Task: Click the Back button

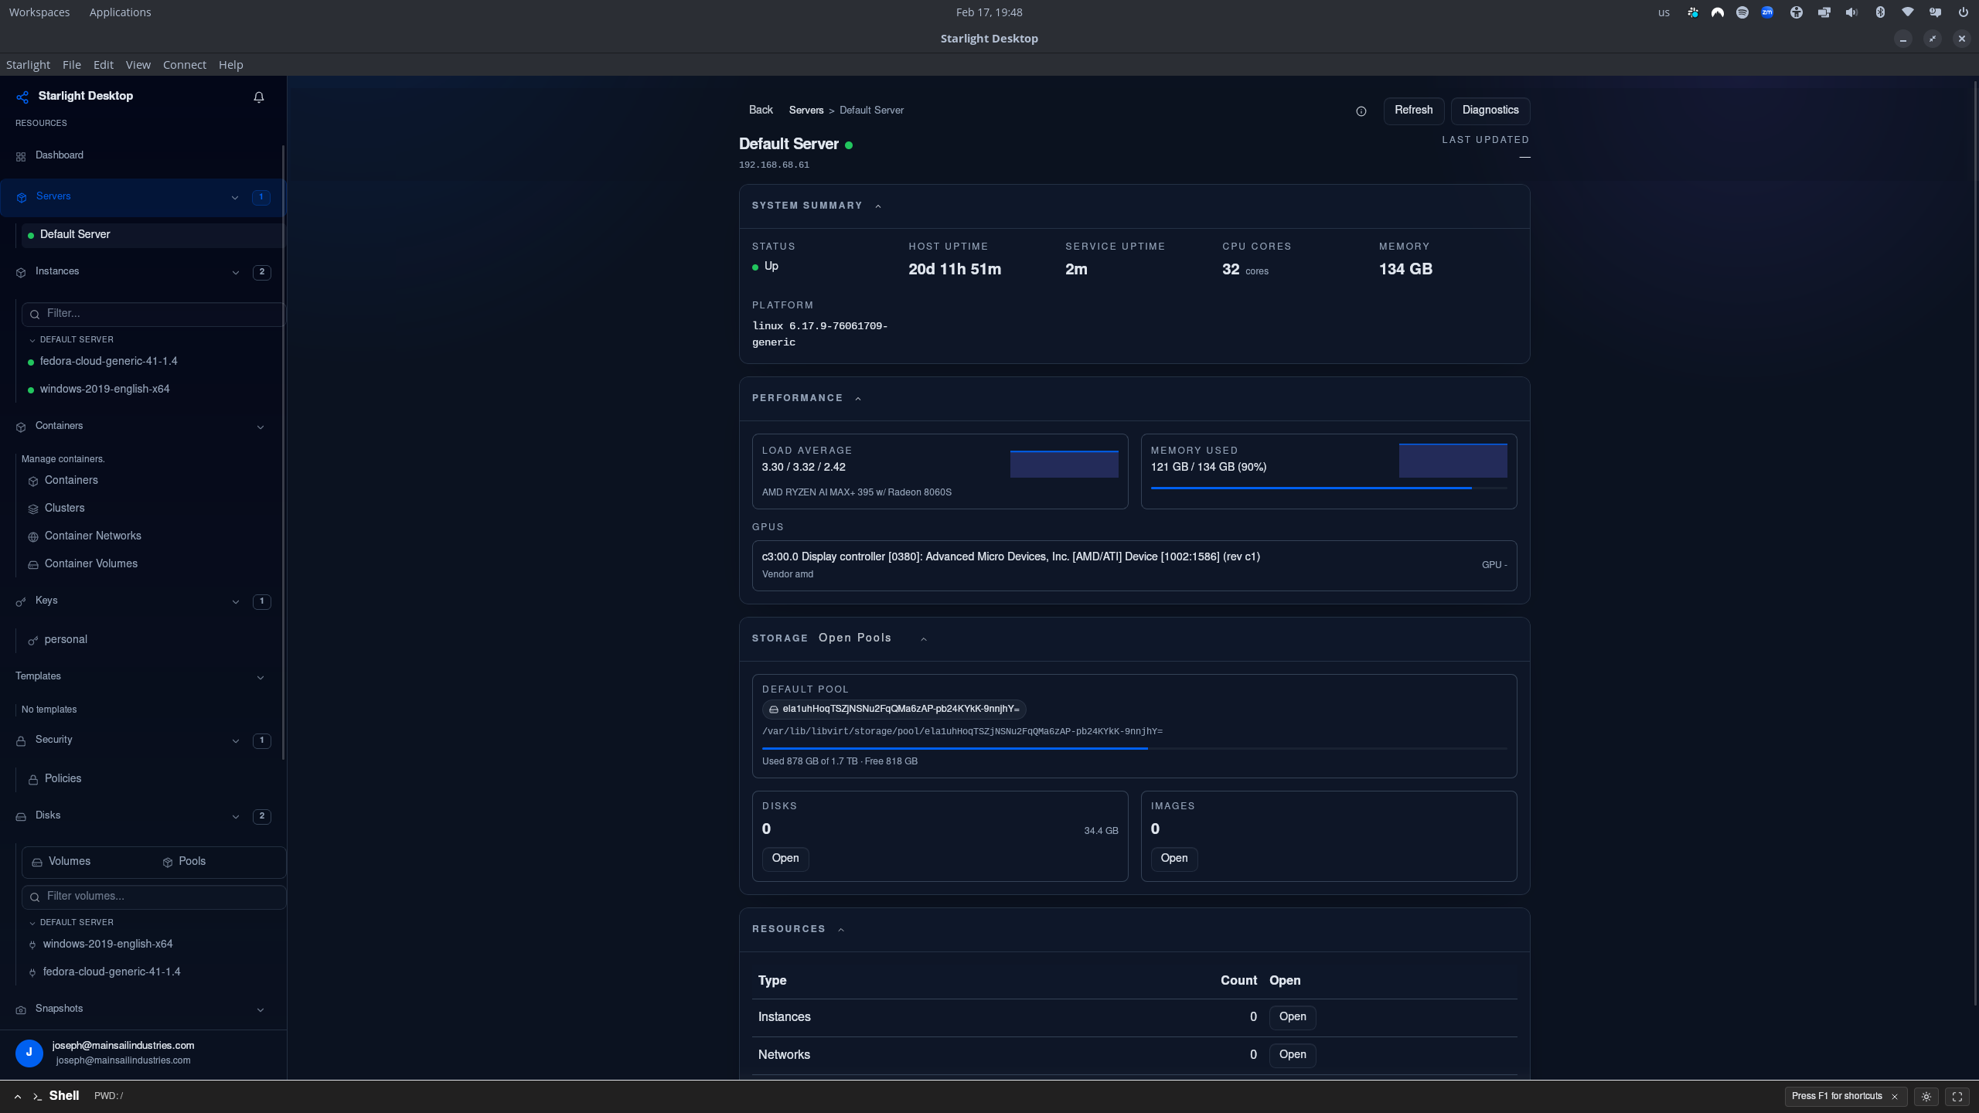Action: (x=761, y=111)
